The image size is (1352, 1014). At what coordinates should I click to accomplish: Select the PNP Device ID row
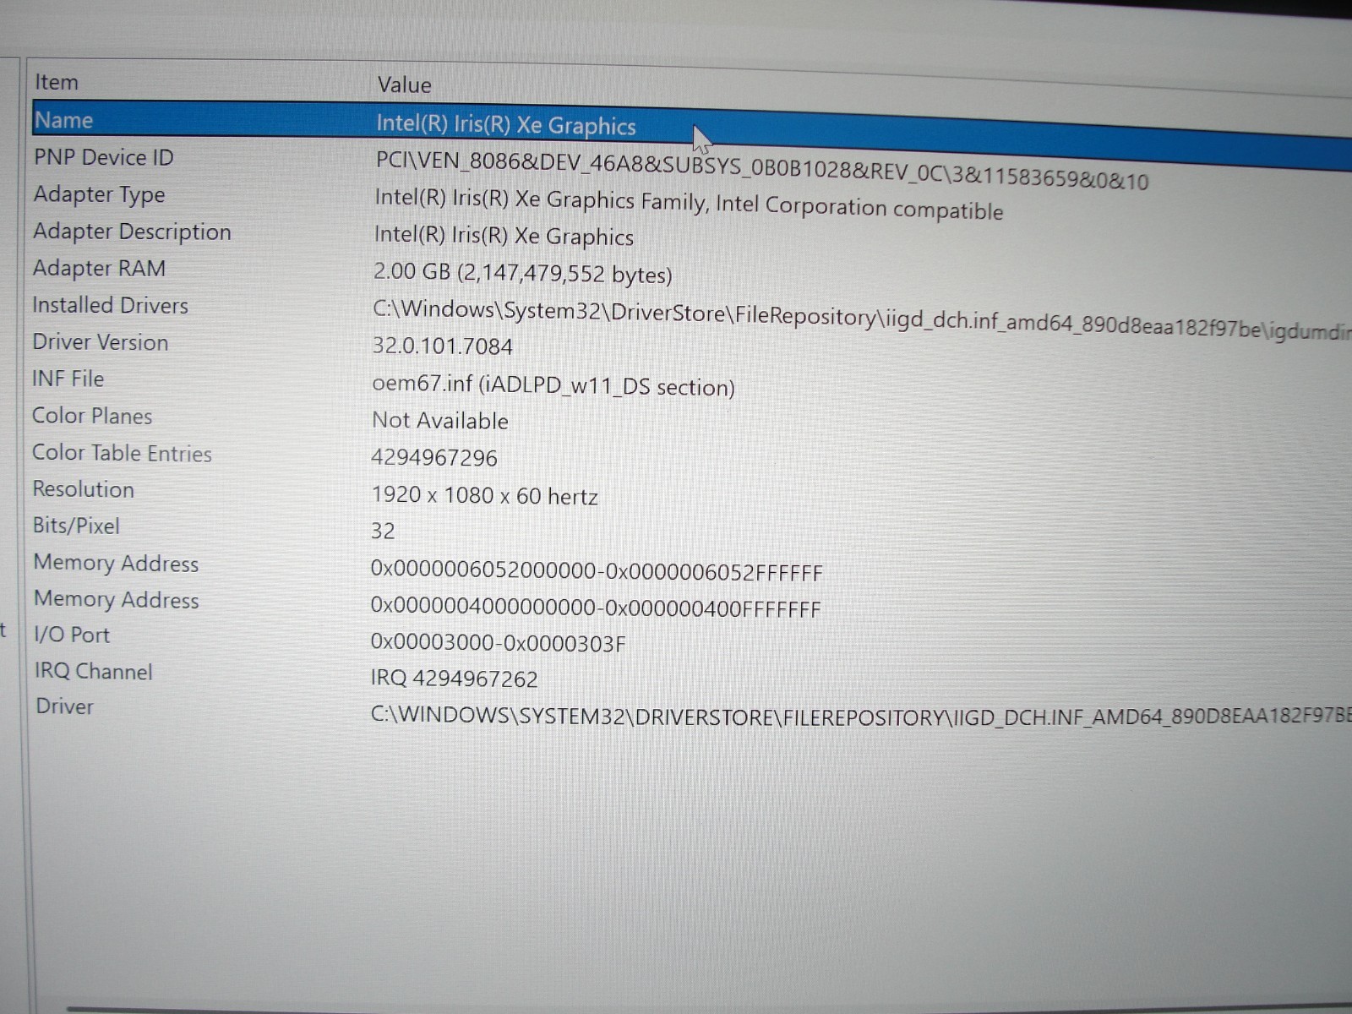(x=103, y=157)
